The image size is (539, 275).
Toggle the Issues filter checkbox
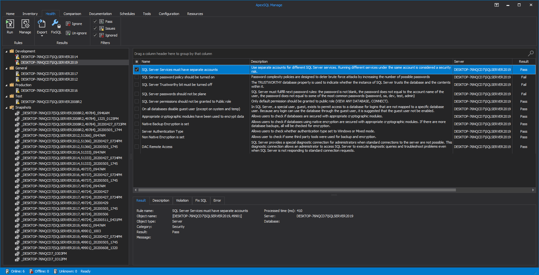click(95, 28)
